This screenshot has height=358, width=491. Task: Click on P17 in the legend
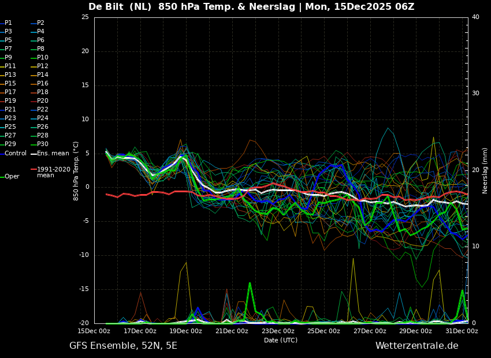[x=10, y=92]
